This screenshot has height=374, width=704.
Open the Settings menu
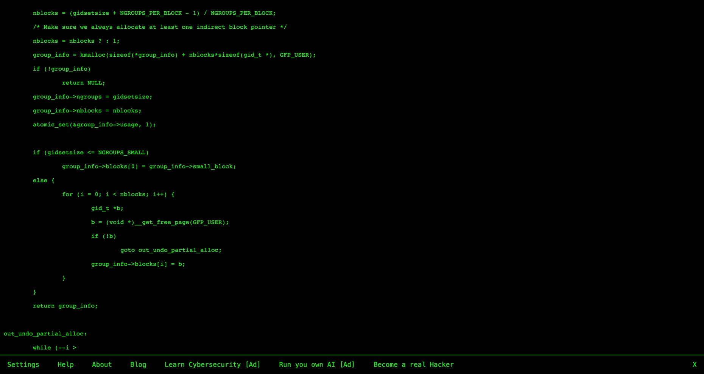tap(23, 365)
